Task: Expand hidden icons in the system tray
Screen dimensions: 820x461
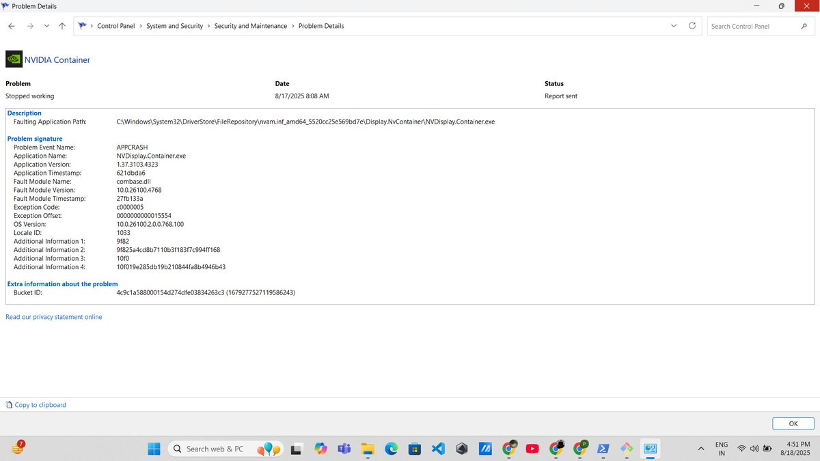Action: click(x=701, y=449)
